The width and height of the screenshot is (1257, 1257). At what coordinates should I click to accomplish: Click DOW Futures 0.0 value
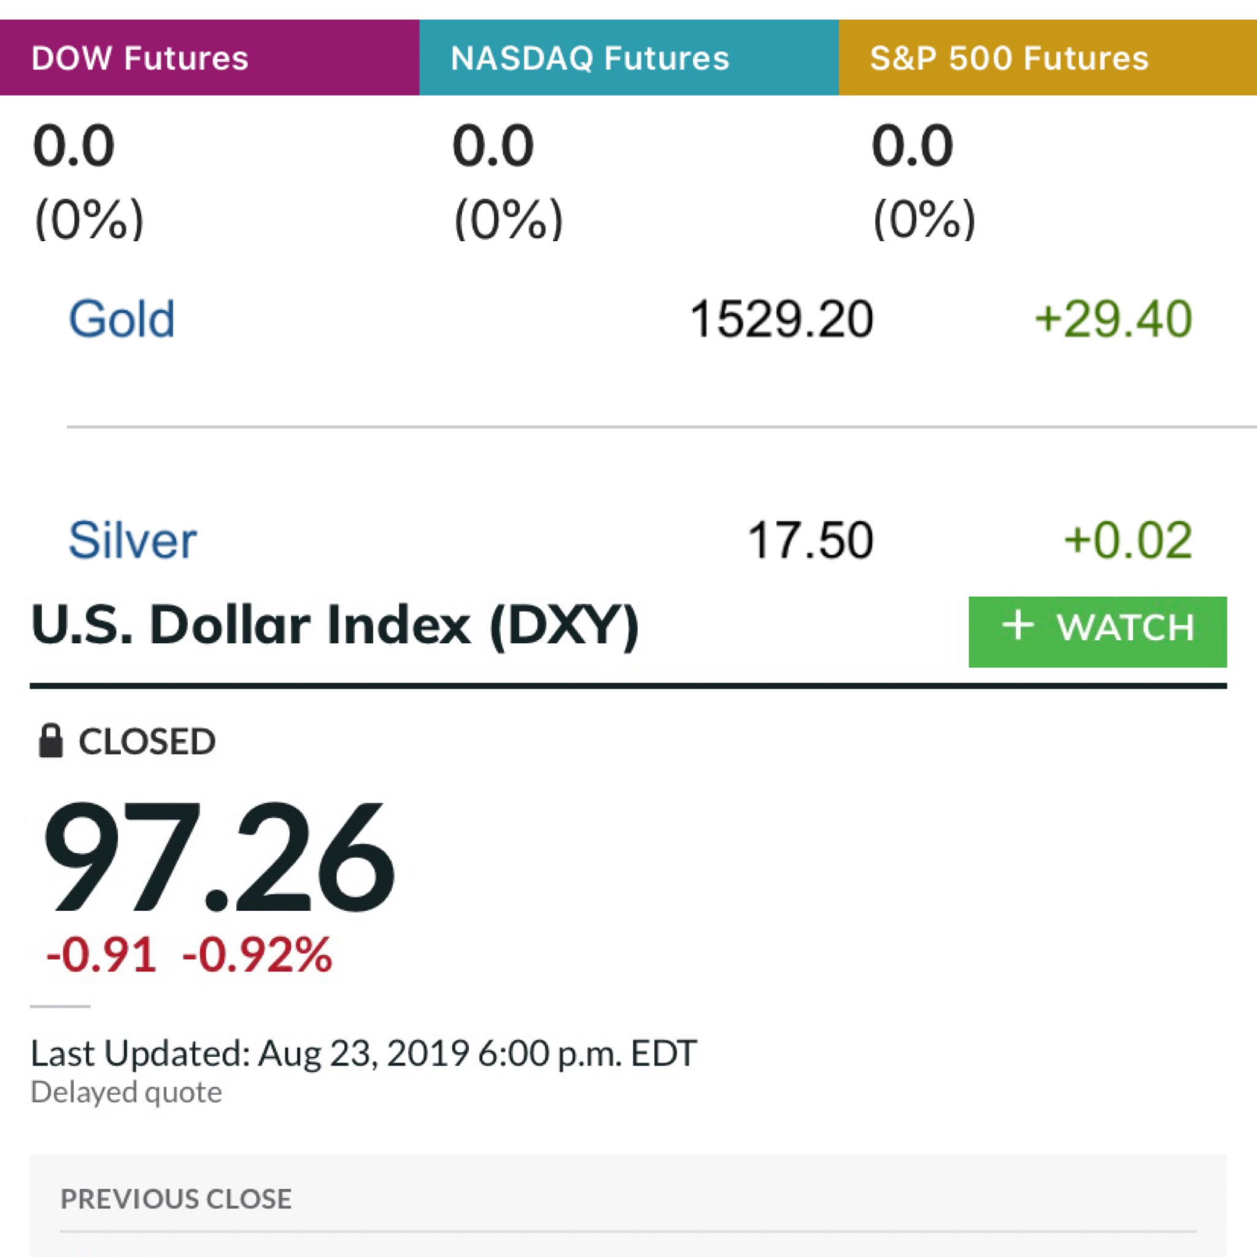pos(74,145)
